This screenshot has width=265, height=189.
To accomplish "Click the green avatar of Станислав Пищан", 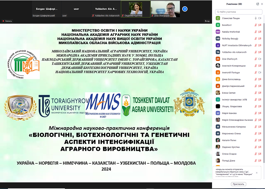I will 218,18.
